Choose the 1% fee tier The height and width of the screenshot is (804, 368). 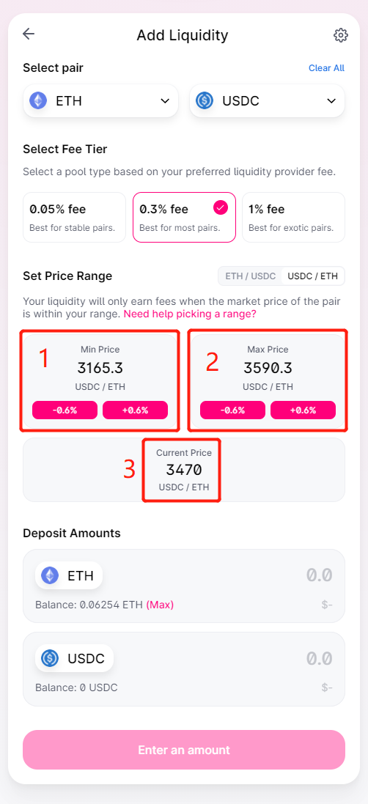pos(294,217)
